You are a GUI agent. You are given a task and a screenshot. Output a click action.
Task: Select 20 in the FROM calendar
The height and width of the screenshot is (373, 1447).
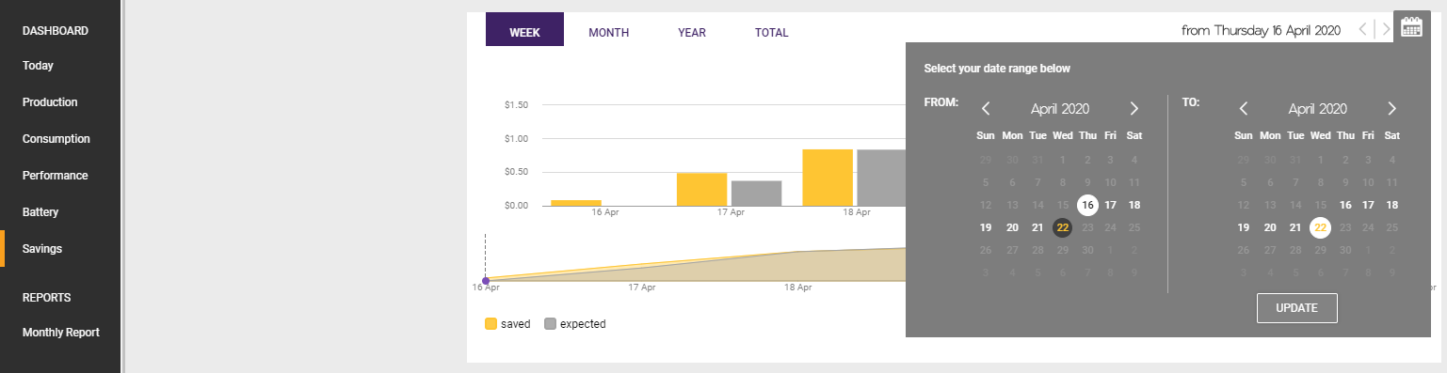pyautogui.click(x=1012, y=227)
